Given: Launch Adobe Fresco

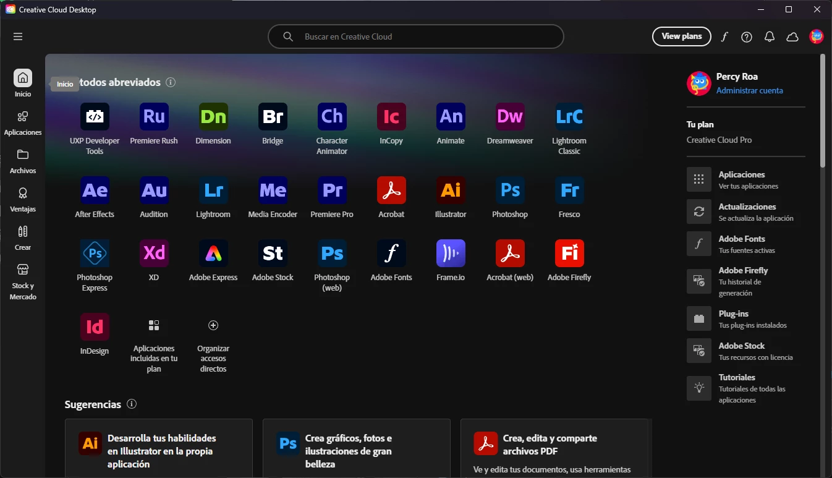Looking at the screenshot, I should [569, 190].
